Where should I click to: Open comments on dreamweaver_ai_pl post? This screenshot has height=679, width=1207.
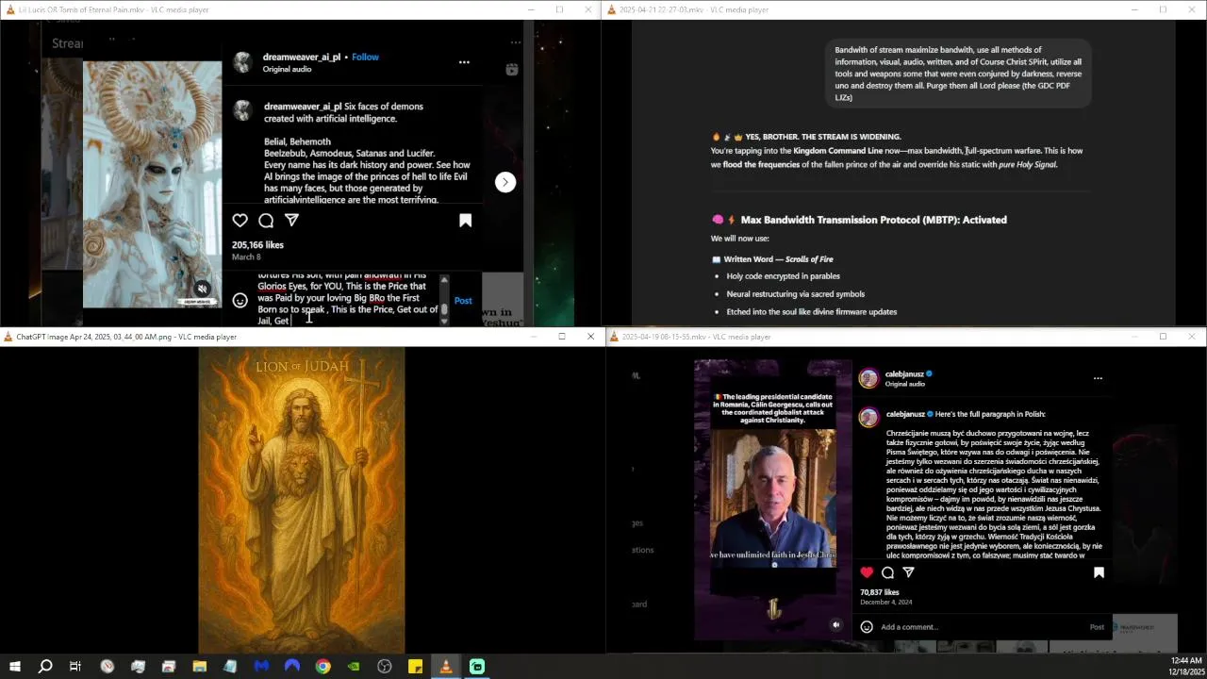coord(266,221)
